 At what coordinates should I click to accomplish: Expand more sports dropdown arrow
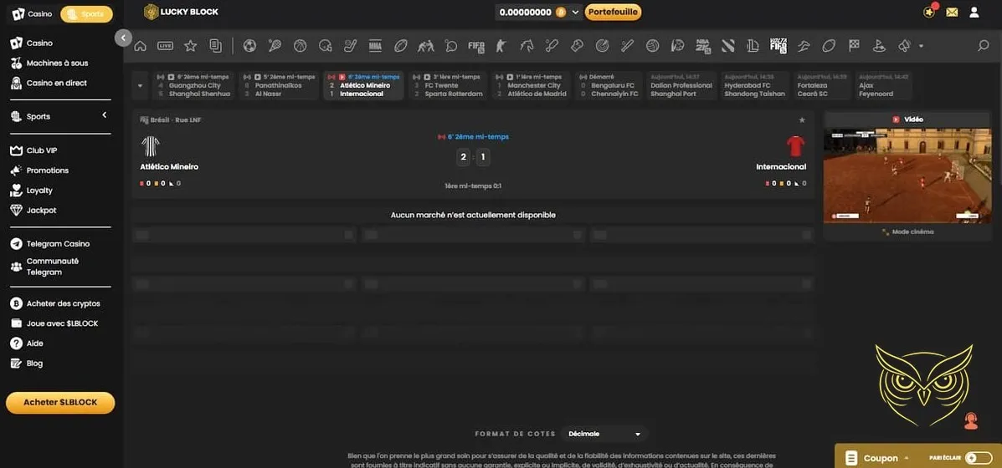(x=921, y=46)
